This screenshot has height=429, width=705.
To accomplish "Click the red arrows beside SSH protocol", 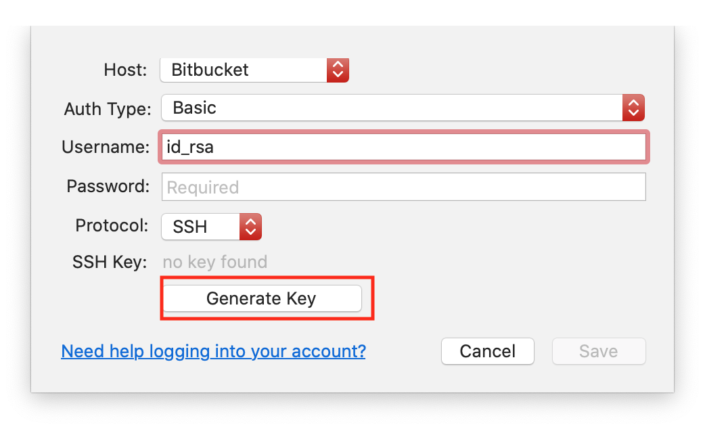I will [250, 227].
